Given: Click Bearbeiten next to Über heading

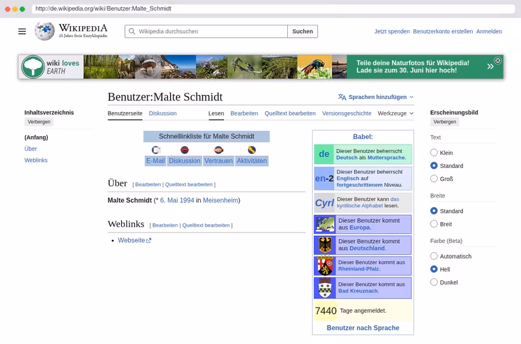Looking at the screenshot, I should 148,184.
